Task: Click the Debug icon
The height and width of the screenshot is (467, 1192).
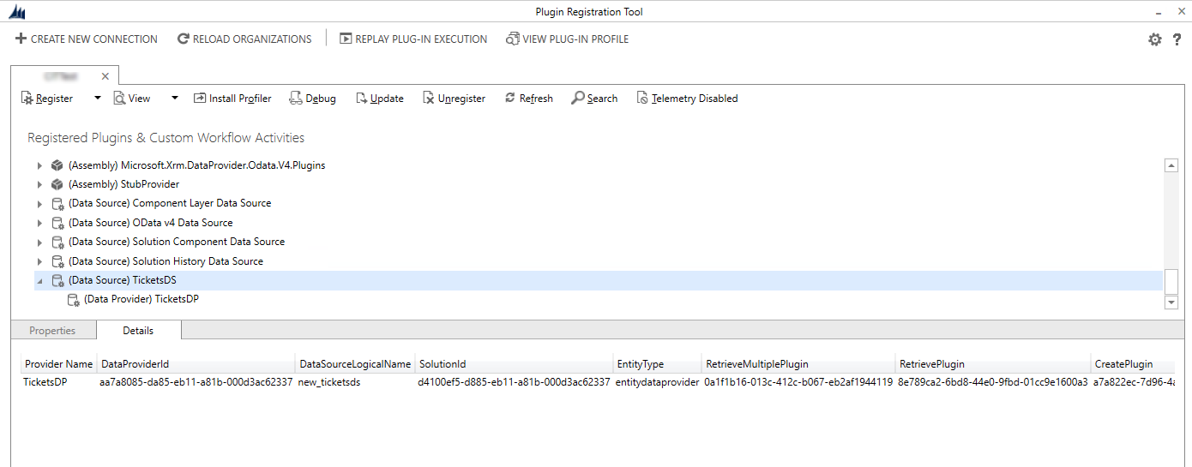Action: (x=296, y=99)
